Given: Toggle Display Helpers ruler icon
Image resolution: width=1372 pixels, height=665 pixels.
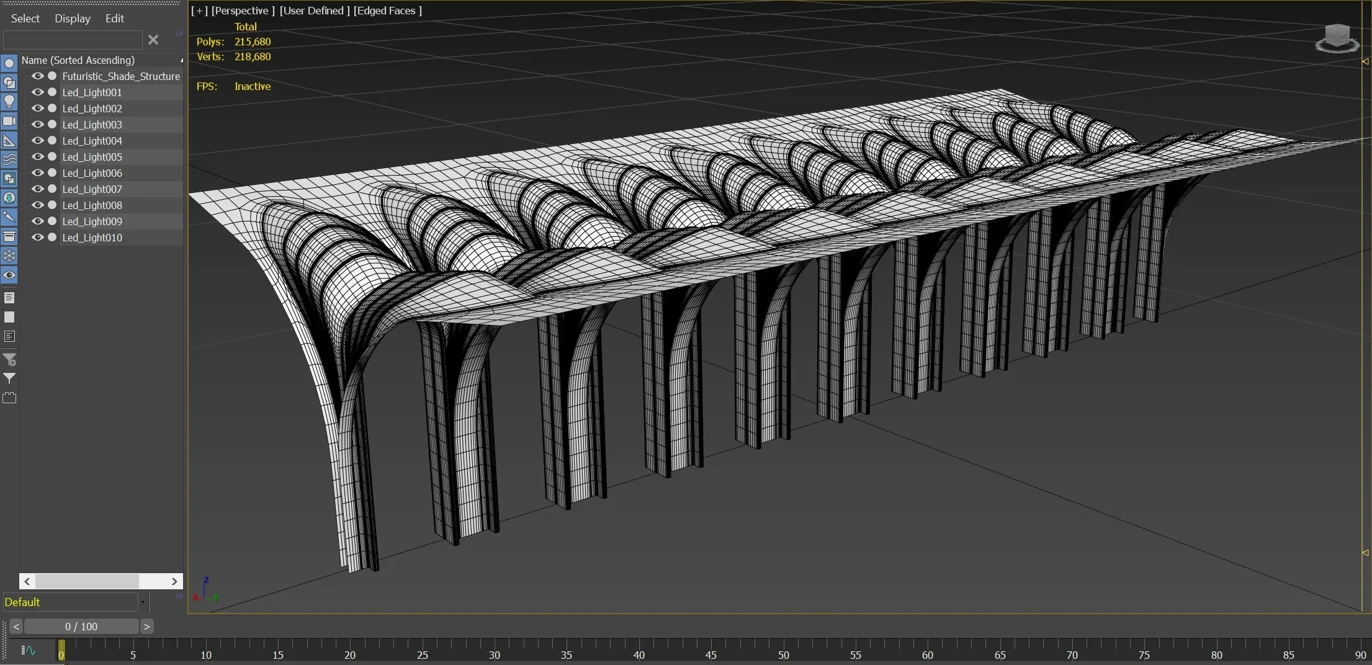Looking at the screenshot, I should 9,140.
